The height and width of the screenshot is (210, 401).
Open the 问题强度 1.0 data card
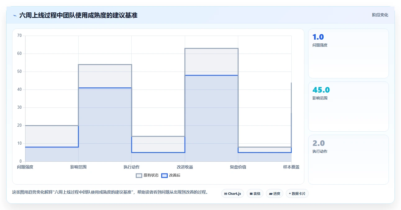tap(348, 53)
